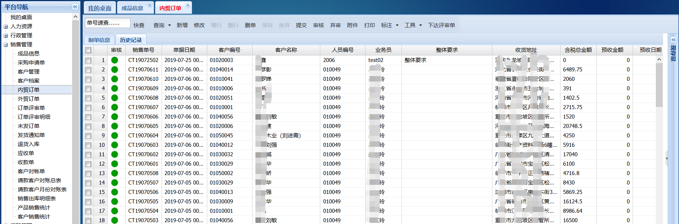Close the 内贸订单 tab
Image resolution: width=679 pixels, height=224 pixels.
tap(188, 5)
